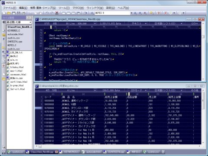Close the ClassView_Rev68.cpp tab with red X
208x156 pixels.
56,152
